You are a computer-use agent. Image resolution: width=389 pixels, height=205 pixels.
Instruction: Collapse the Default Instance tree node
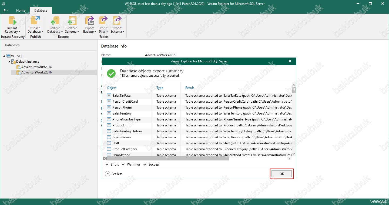click(9, 62)
